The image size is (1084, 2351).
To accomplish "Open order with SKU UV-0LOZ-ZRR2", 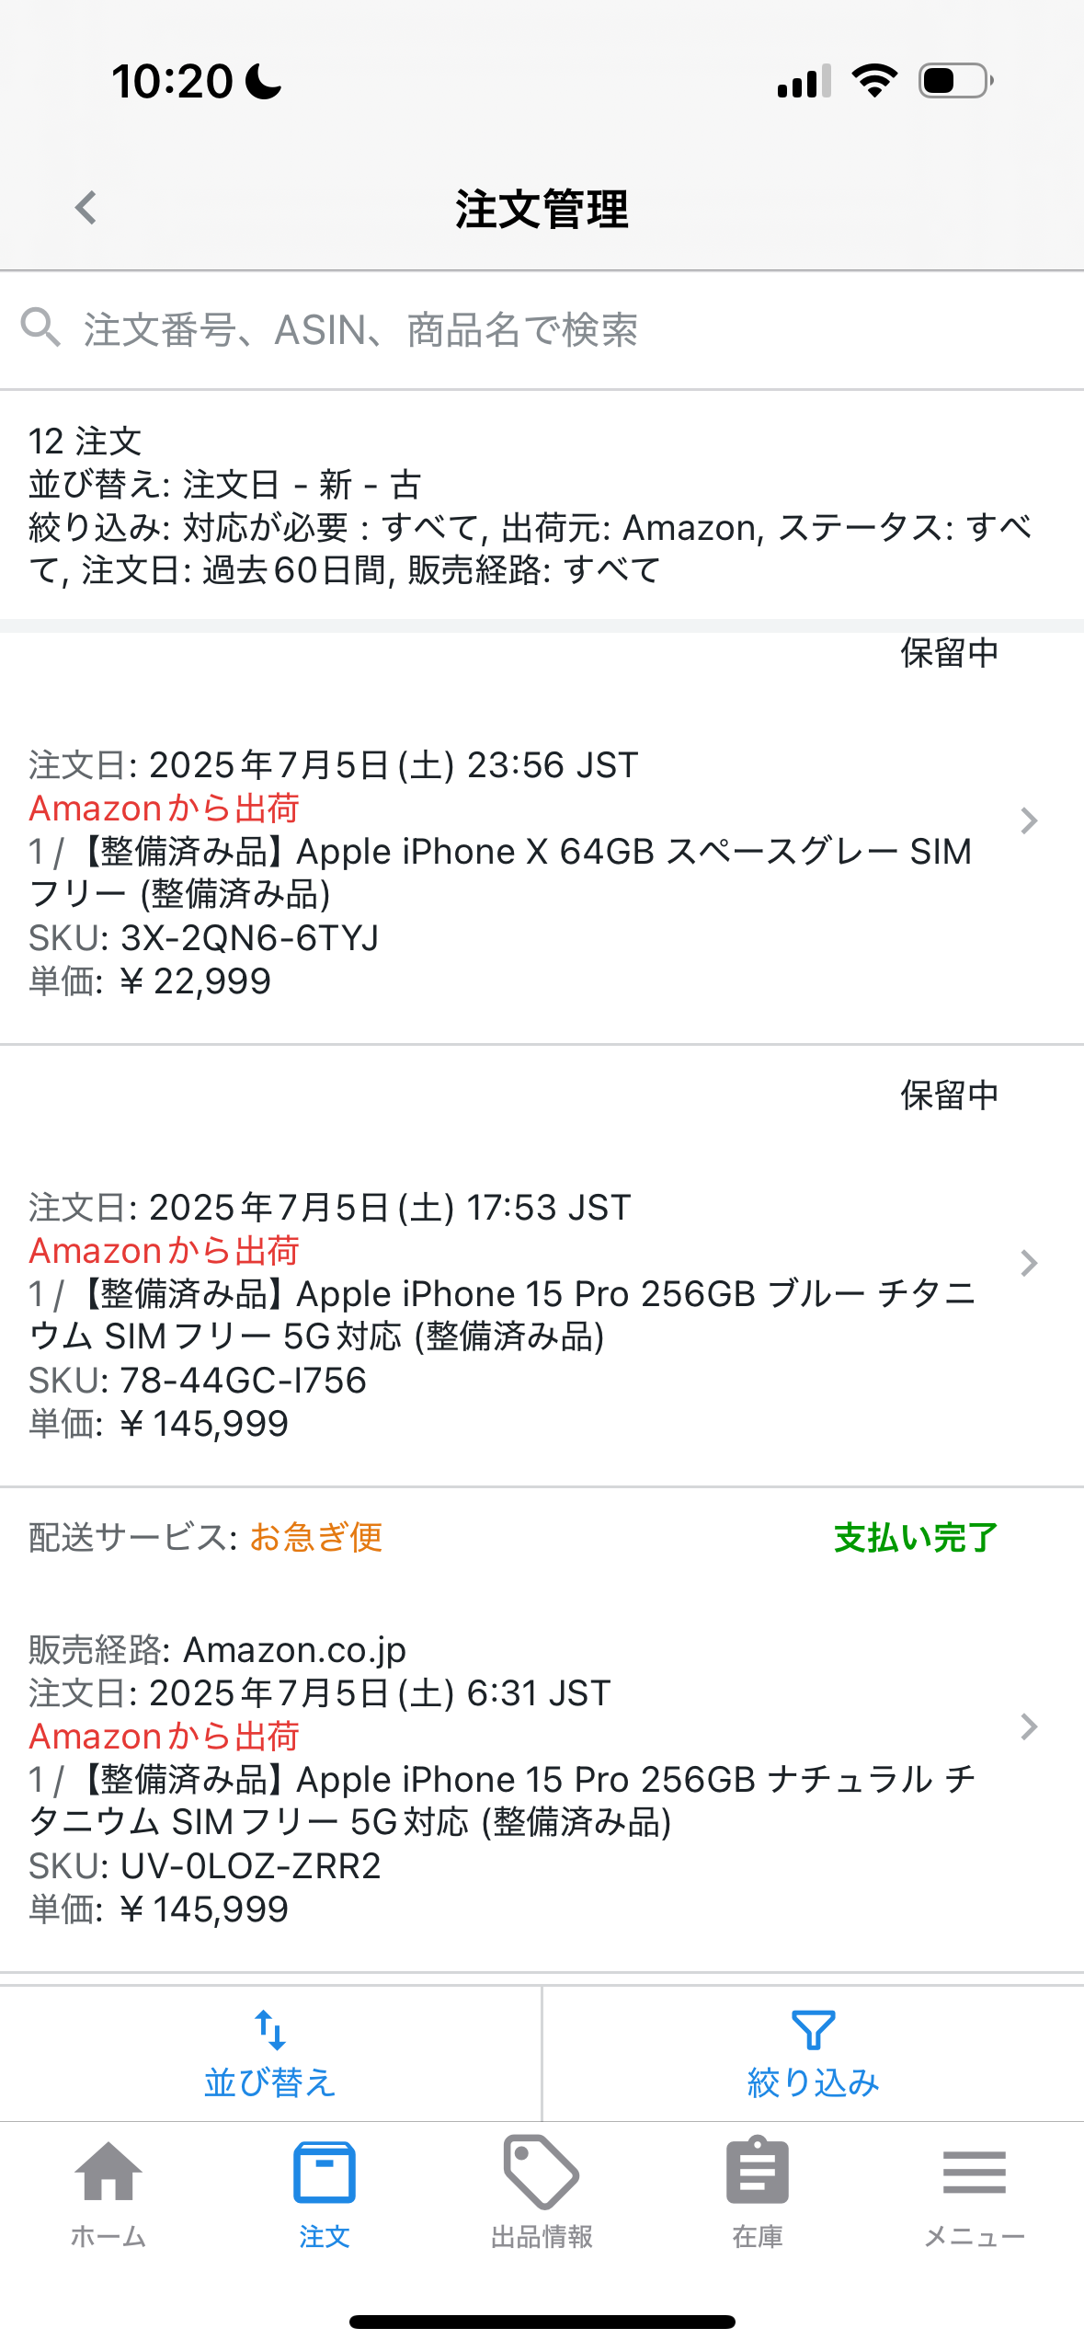I will [250, 1866].
